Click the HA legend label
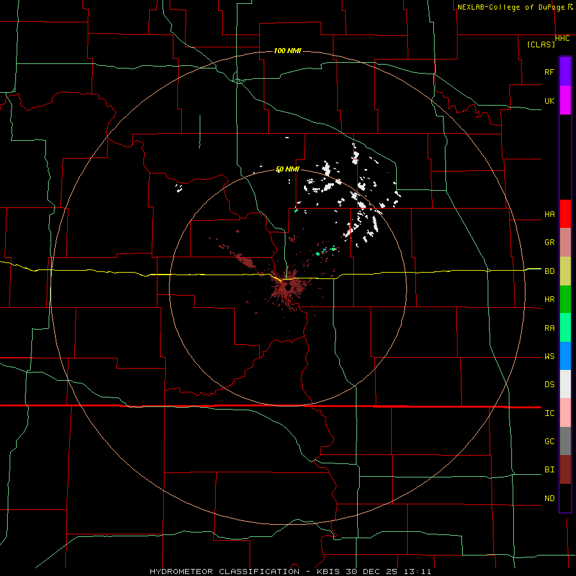 (x=549, y=214)
